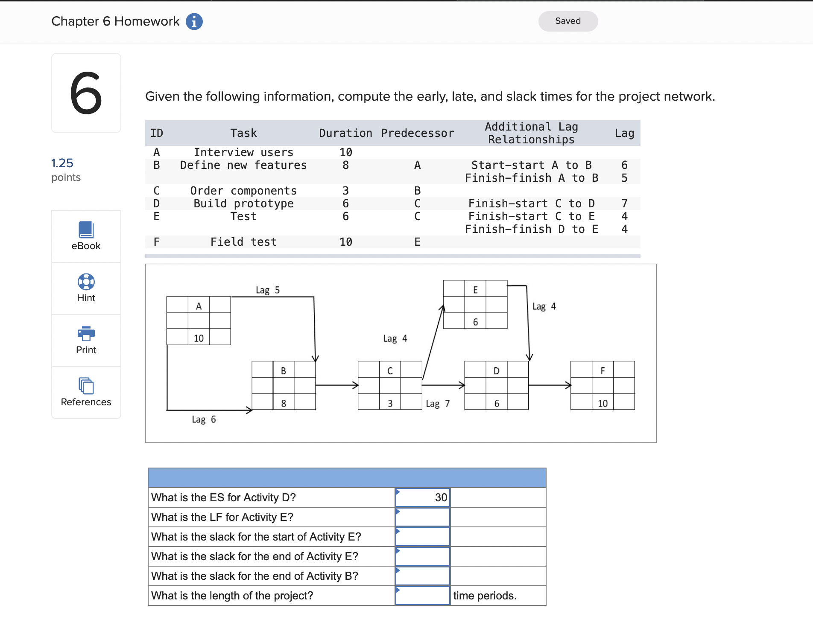This screenshot has height=628, width=813.
Task: Click the flag marker in the project length field
Action: click(399, 590)
